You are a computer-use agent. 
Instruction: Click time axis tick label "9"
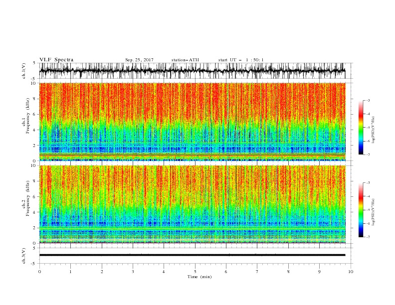click(x=319, y=272)
